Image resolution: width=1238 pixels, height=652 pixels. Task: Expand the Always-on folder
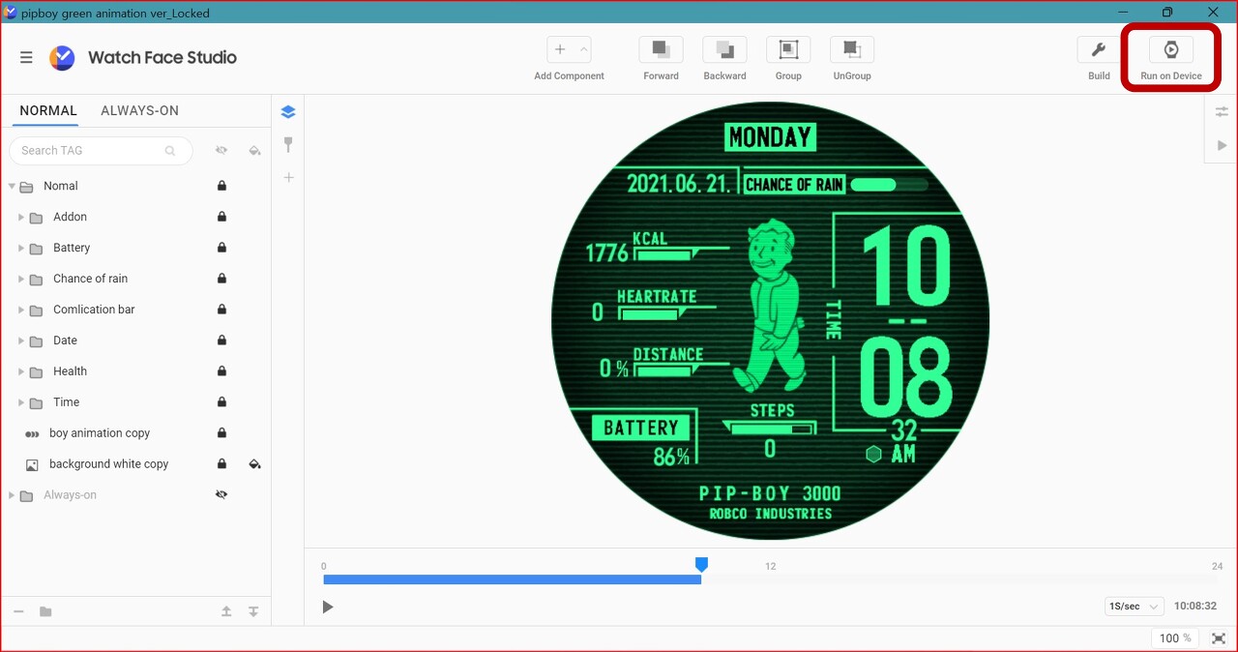pyautogui.click(x=12, y=495)
